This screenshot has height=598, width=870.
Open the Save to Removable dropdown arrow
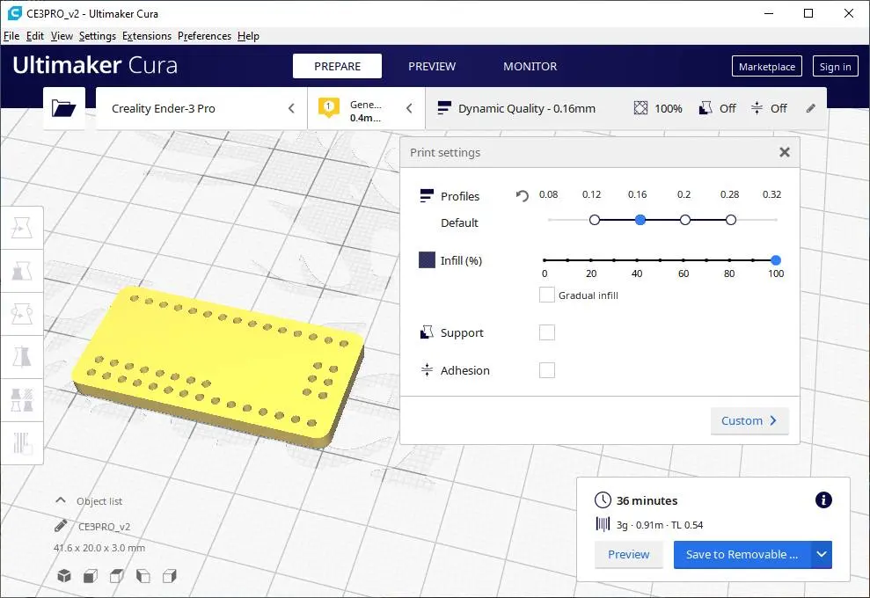(x=822, y=554)
